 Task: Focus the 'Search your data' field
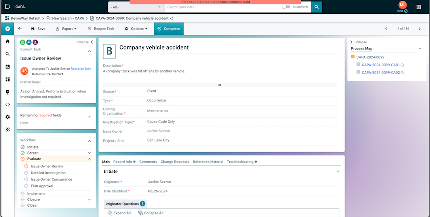pos(223,7)
